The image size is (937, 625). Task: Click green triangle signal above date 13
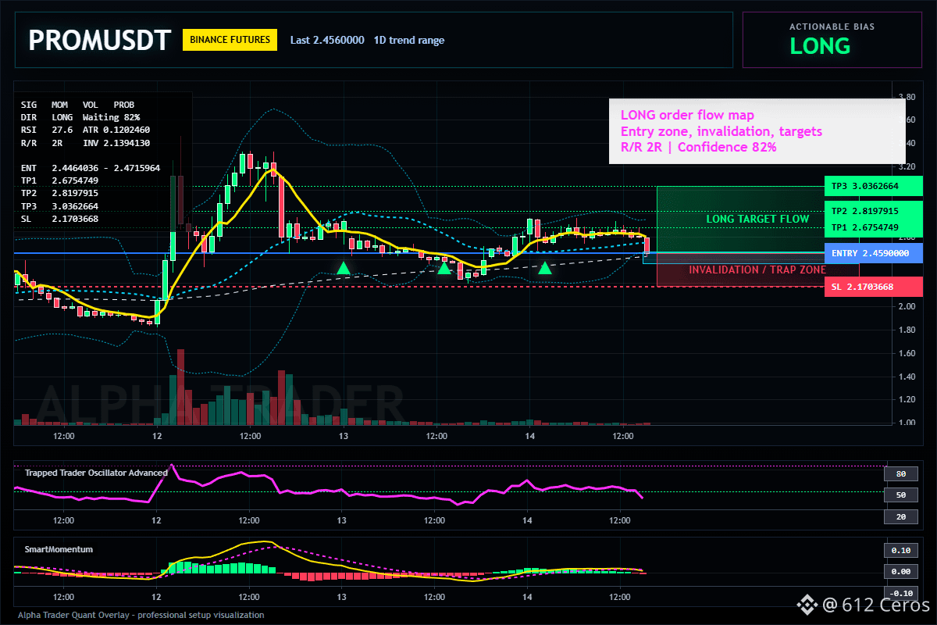(344, 268)
